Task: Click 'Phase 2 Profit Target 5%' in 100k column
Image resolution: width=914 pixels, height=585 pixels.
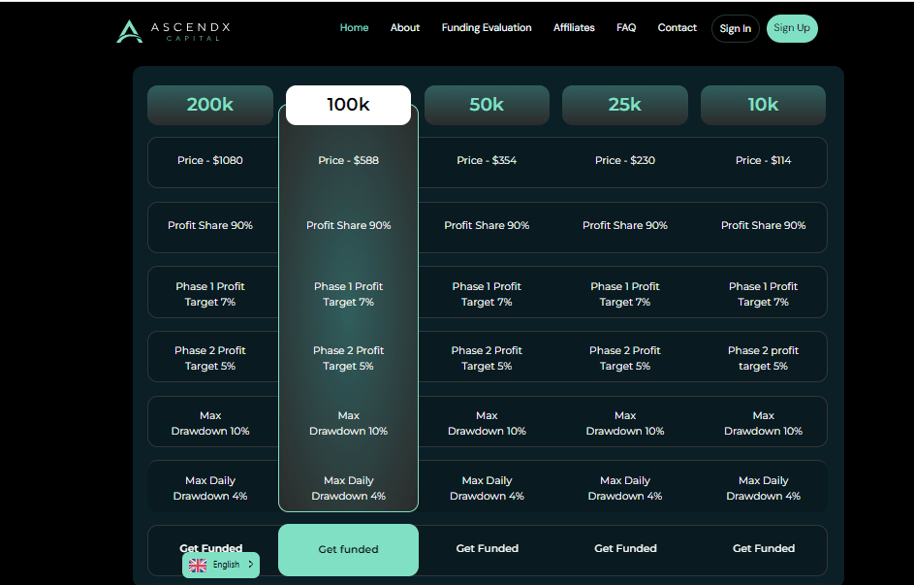Action: pyautogui.click(x=348, y=358)
